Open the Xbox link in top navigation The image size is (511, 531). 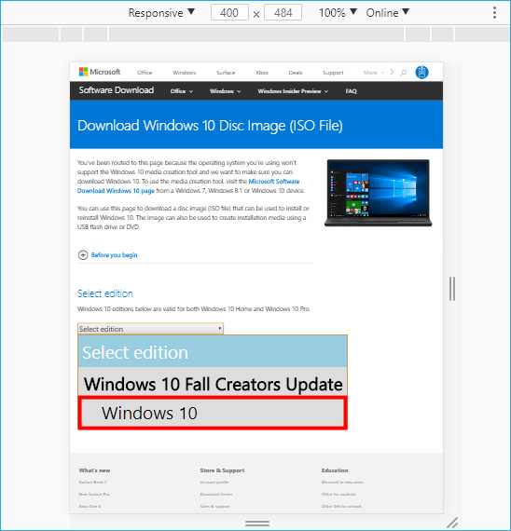coord(262,73)
